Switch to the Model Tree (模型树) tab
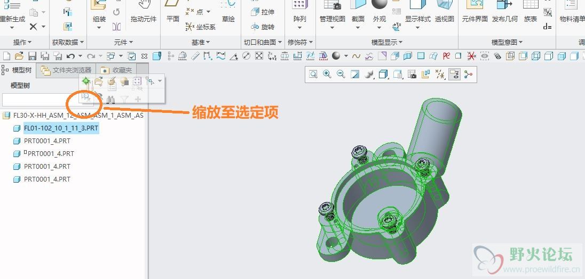Screen dimensions: 585x279 click(x=18, y=70)
